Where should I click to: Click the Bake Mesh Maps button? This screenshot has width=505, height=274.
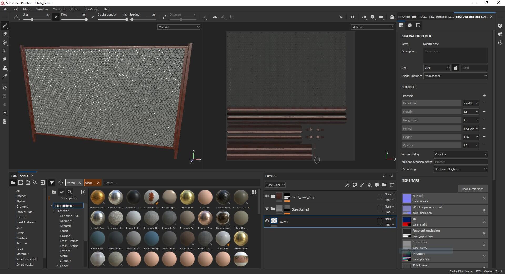tap(473, 189)
